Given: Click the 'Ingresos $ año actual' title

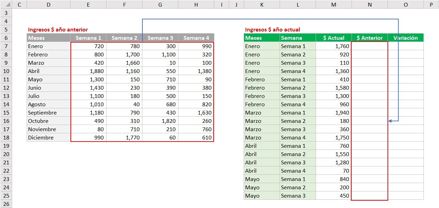Looking at the screenshot, I should [272, 30].
